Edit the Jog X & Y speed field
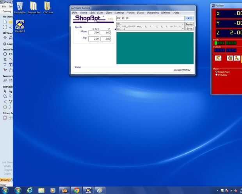Image resolution: width=242 pixels, height=194 pixels. coord(94,39)
